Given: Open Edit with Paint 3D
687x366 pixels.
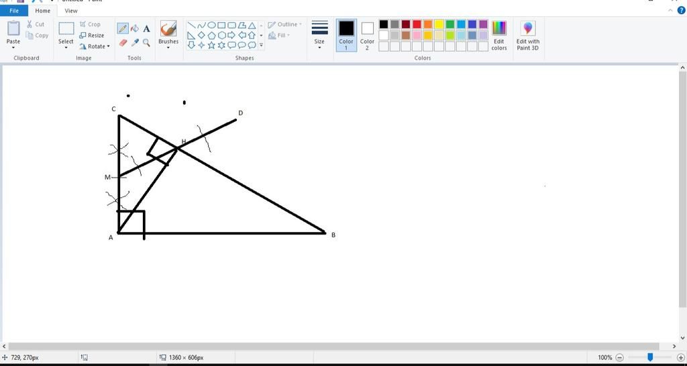Looking at the screenshot, I should pos(528,35).
